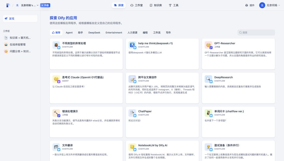Select the 推荐 category filter
This screenshot has width=284, height=161.
click(x=56, y=33)
